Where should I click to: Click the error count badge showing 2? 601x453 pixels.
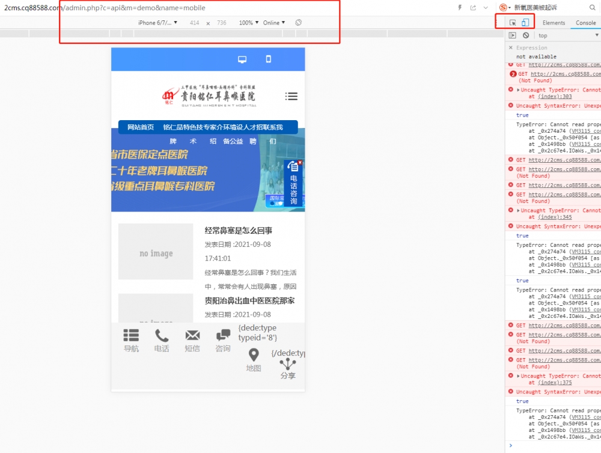(513, 74)
